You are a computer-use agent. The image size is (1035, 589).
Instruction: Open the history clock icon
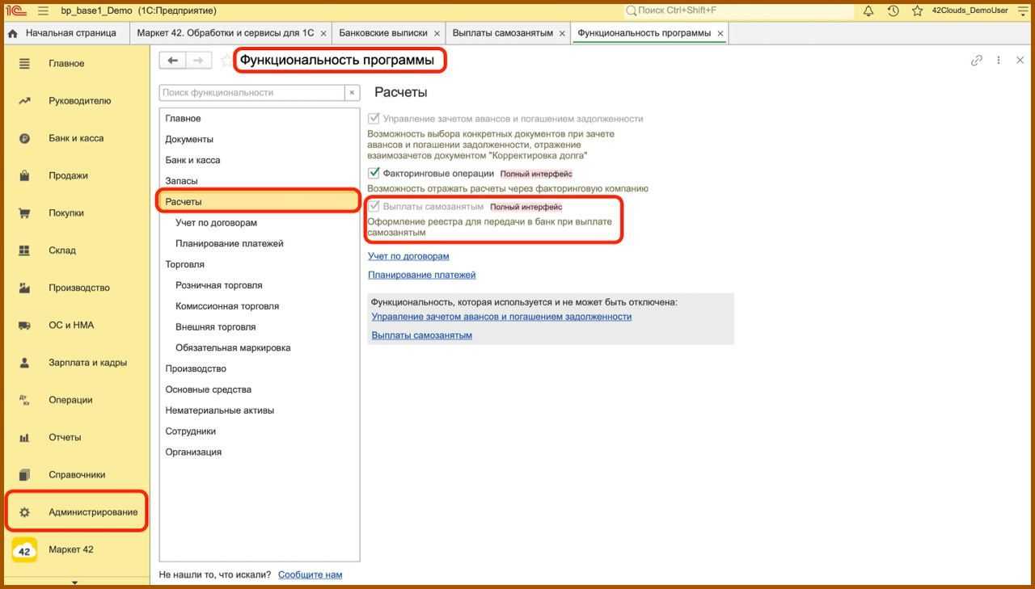[x=893, y=11]
